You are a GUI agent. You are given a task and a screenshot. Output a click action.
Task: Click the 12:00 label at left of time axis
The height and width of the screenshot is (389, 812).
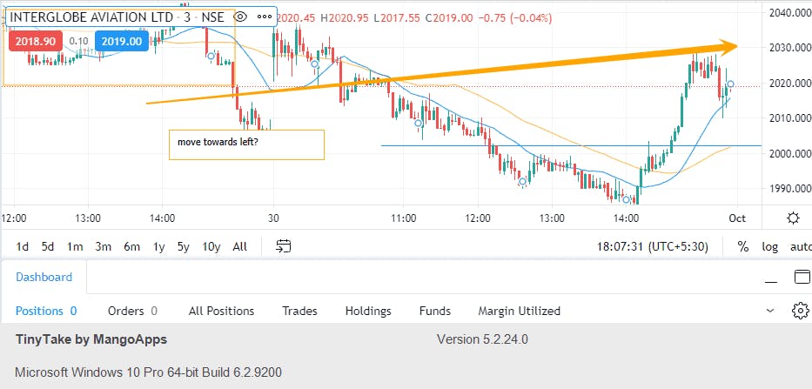point(13,218)
